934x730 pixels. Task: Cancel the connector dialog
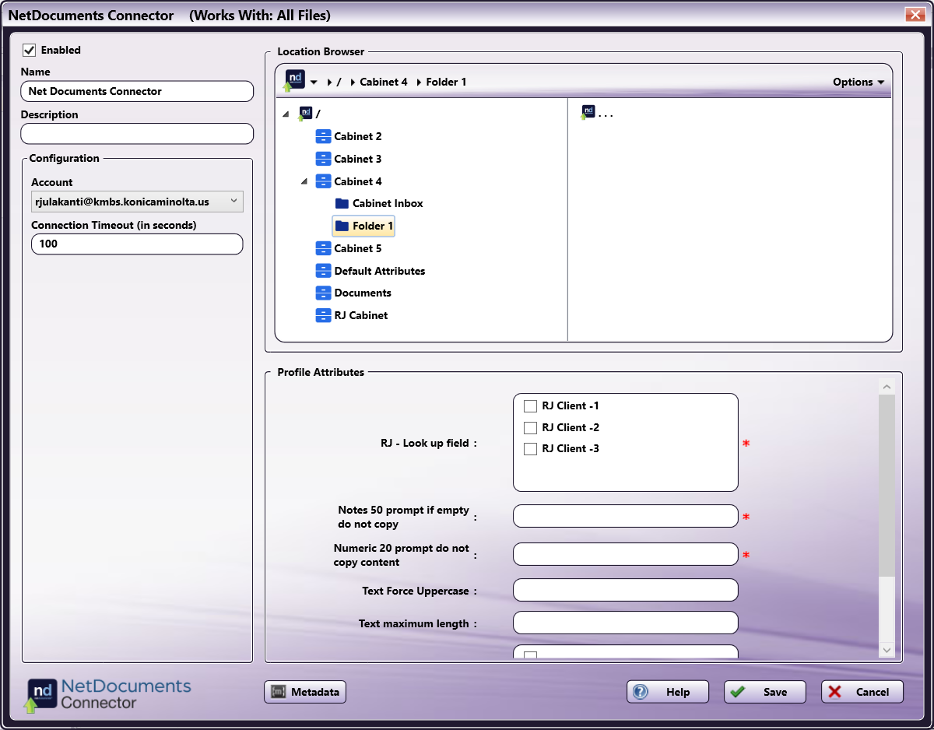(862, 692)
